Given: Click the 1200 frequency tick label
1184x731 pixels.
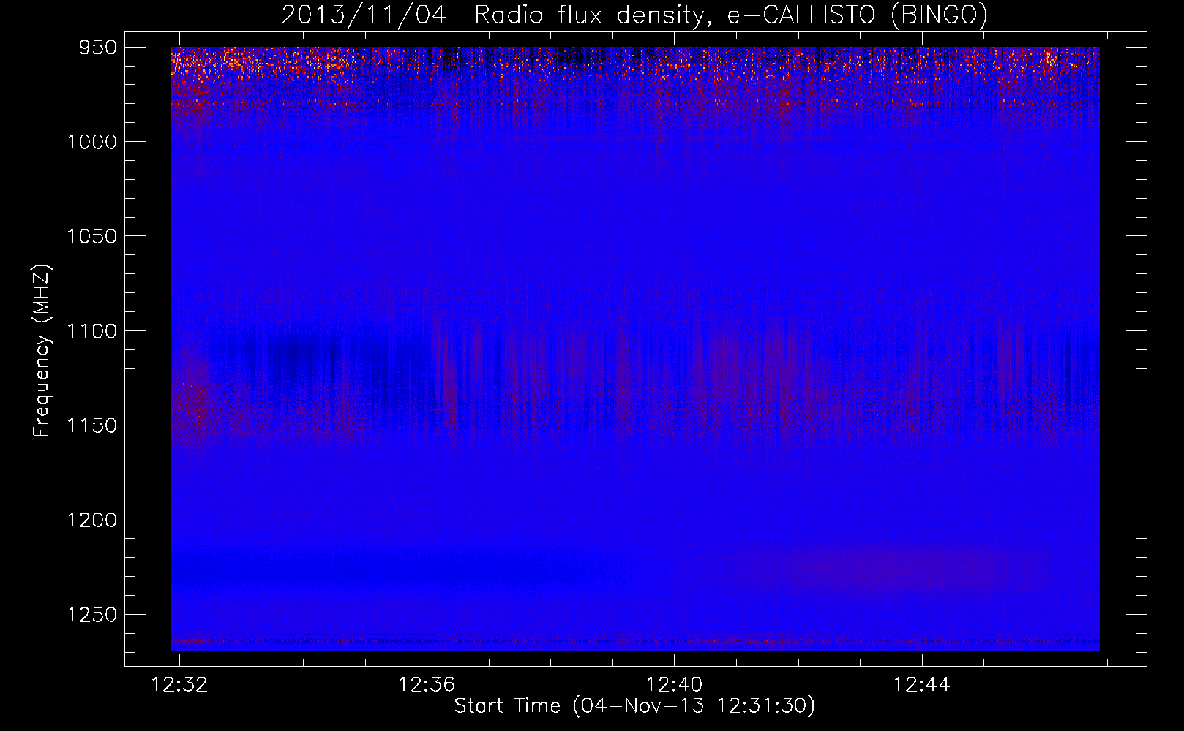Looking at the screenshot, I should (x=92, y=520).
